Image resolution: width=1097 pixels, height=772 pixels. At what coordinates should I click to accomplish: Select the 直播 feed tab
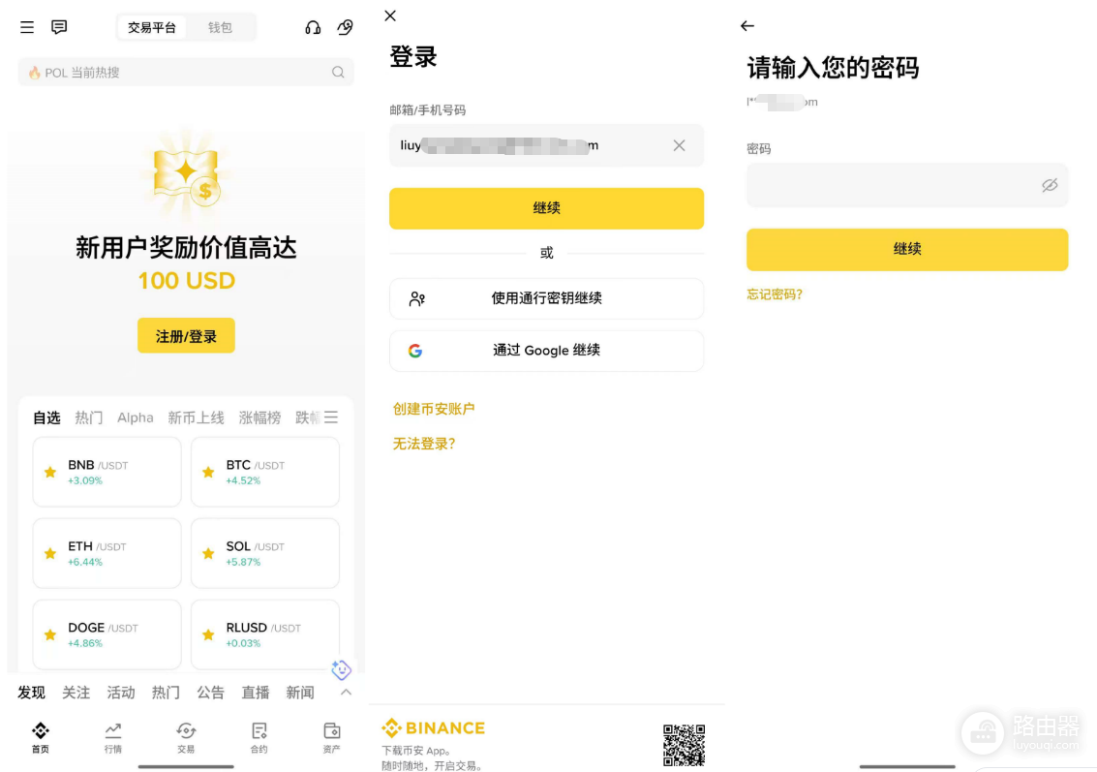(x=256, y=693)
